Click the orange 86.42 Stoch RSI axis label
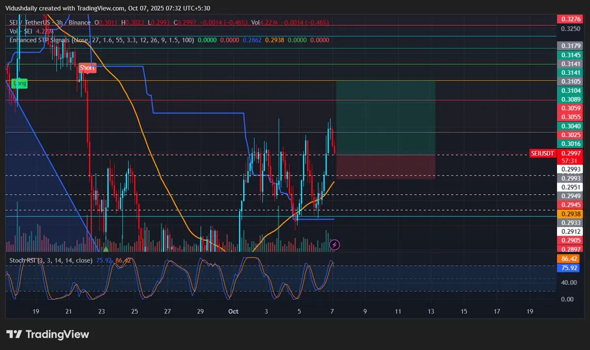Screen dimensions: 590x350 tap(569, 259)
